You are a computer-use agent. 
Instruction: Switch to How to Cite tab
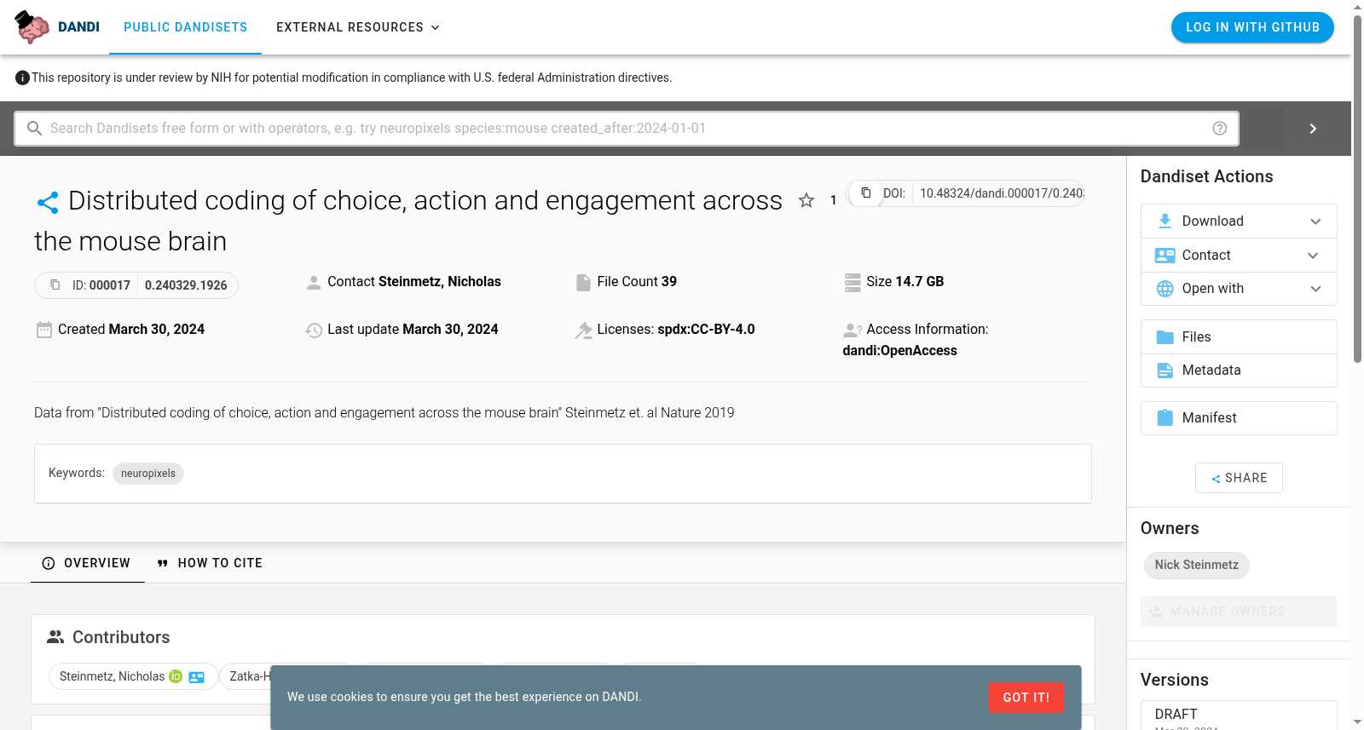pyautogui.click(x=210, y=563)
